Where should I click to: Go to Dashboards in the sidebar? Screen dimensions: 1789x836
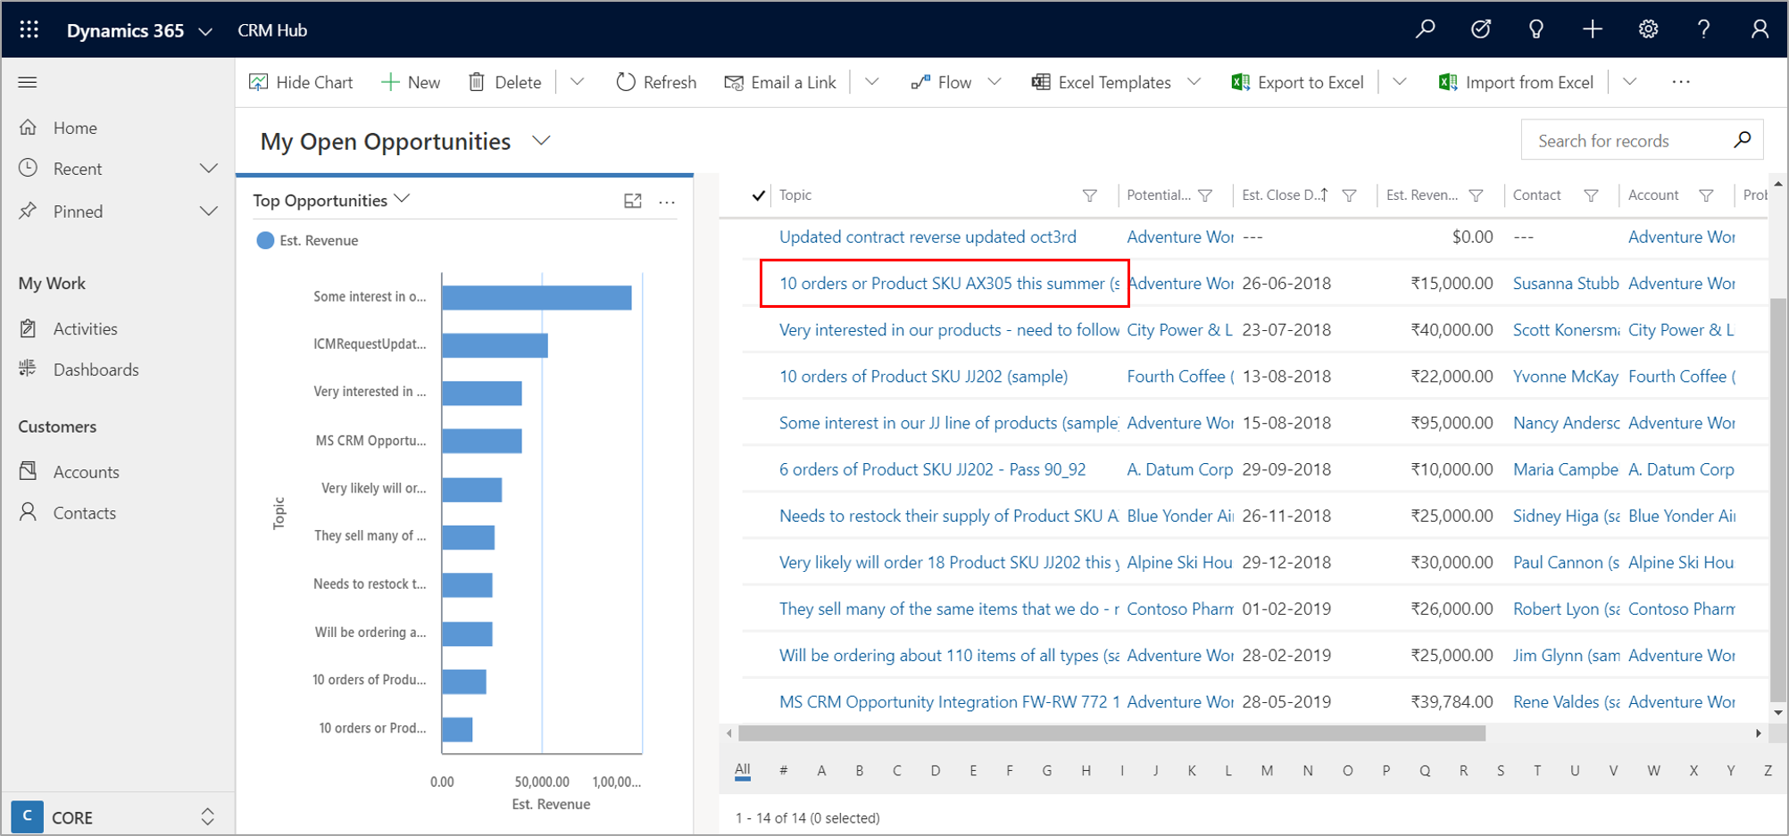[96, 369]
